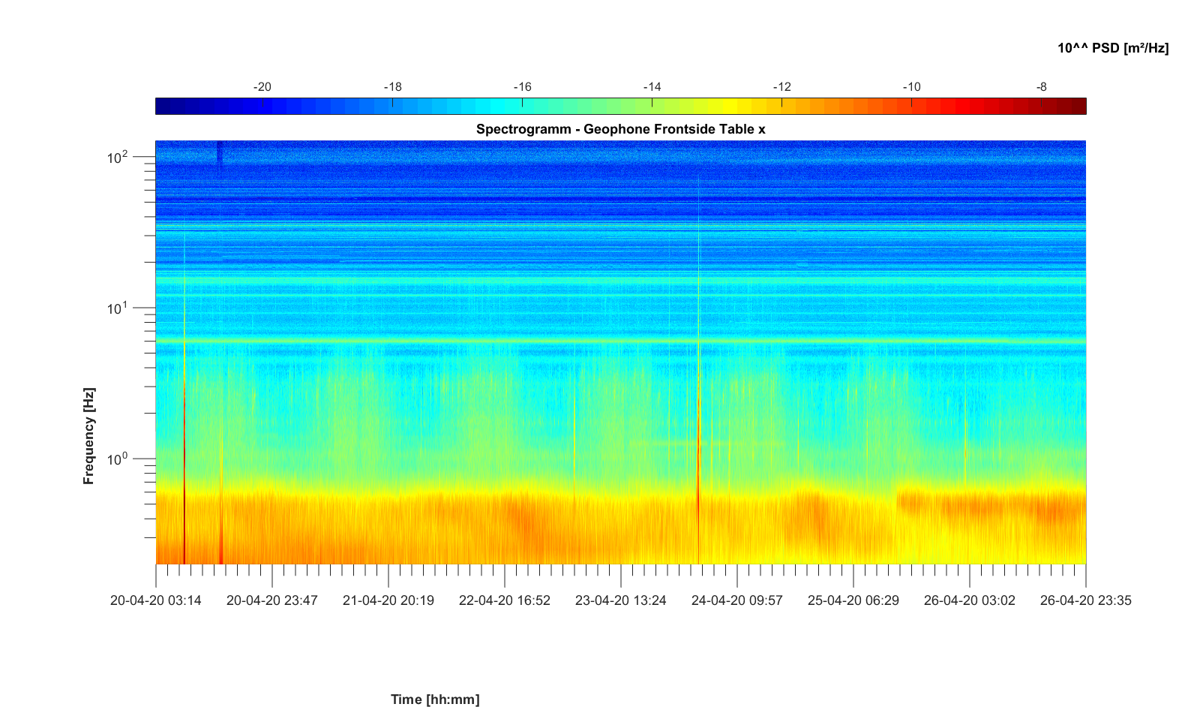
Task: Click the '24-04-20 09:57' time tick label
Action: coord(736,600)
